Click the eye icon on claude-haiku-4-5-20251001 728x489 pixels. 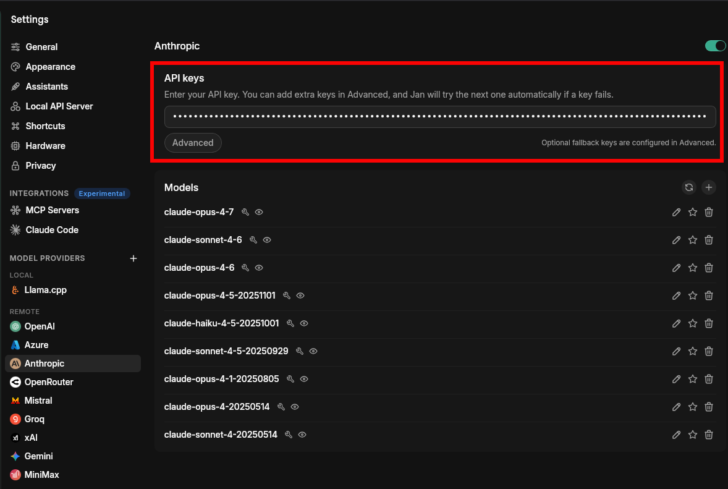(x=304, y=324)
